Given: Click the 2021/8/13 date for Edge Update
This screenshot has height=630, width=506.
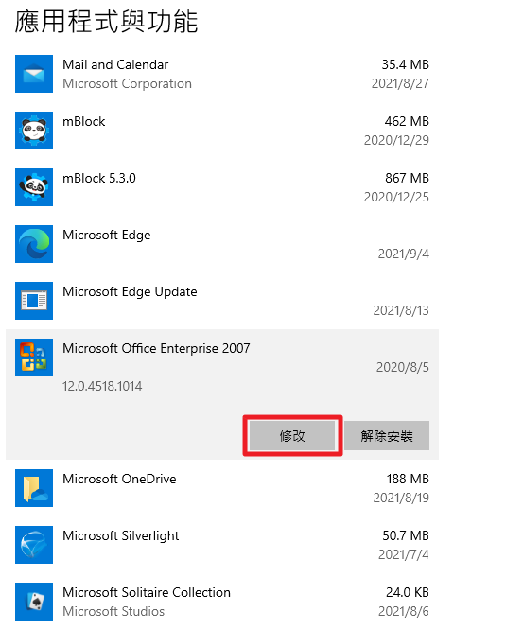Looking at the screenshot, I should pos(401,310).
